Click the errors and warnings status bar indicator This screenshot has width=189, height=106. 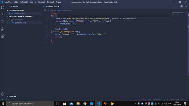point(5,100)
